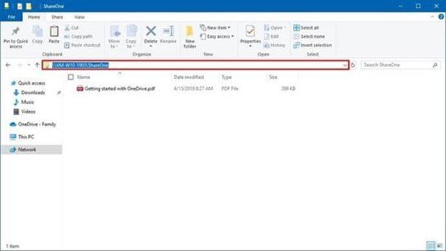This screenshot has width=446, height=251.
Task: Click 388 KB size cell
Action: (288, 89)
